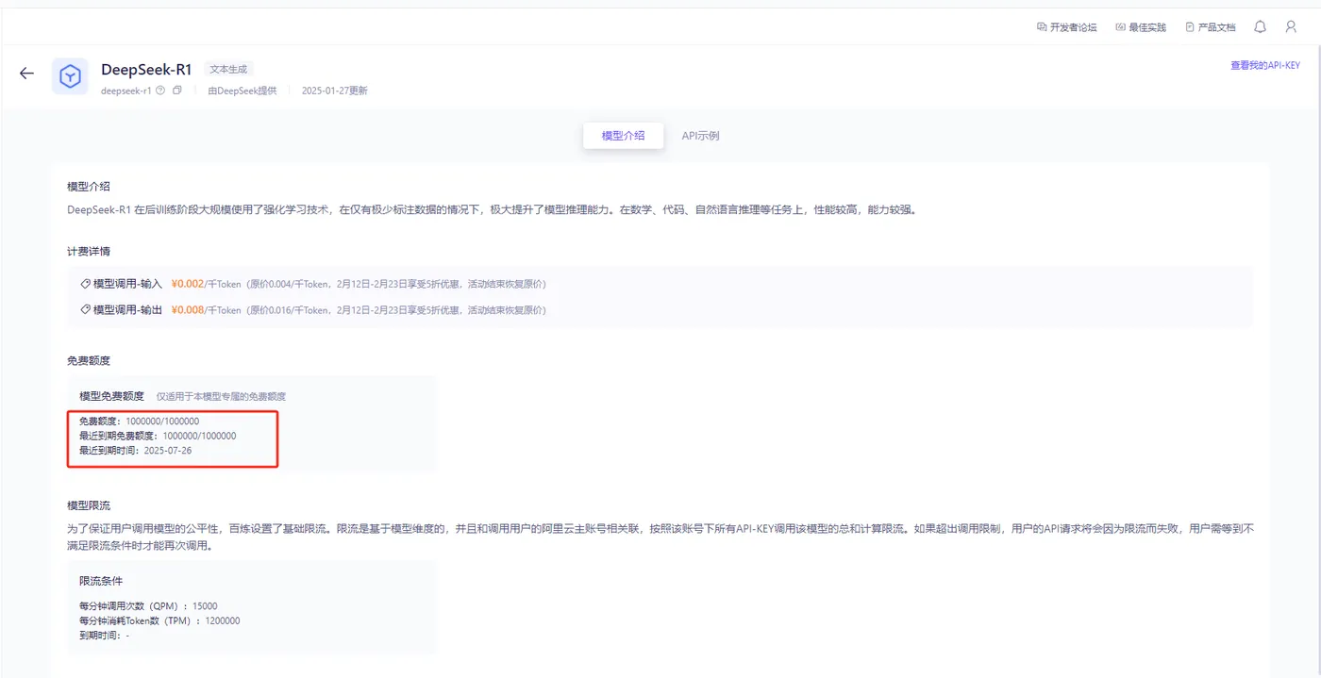
Task: Click 最近到期免费额度 value line
Action: [x=158, y=436]
